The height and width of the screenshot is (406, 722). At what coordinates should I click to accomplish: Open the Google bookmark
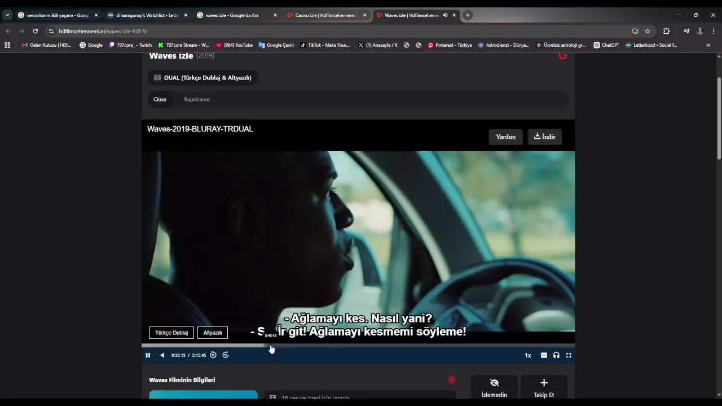91,45
